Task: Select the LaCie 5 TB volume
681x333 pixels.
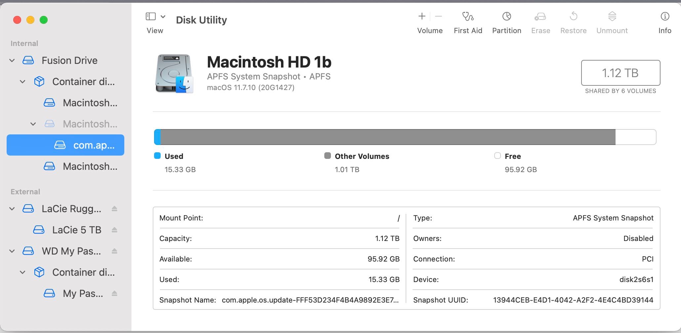Action: (65, 230)
